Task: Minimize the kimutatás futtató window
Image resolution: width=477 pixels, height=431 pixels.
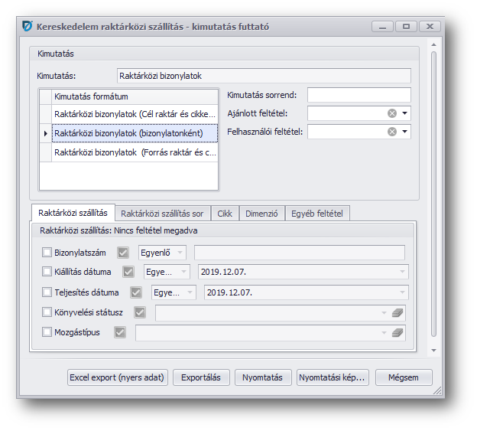Action: coord(382,27)
